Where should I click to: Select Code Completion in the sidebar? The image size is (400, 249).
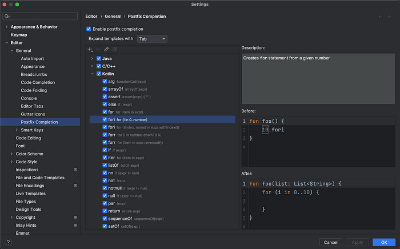(38, 82)
